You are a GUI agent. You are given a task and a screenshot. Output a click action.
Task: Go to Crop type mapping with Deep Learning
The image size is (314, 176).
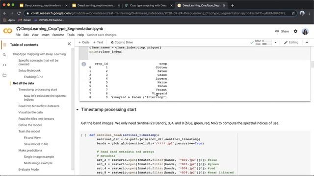(x=39, y=54)
